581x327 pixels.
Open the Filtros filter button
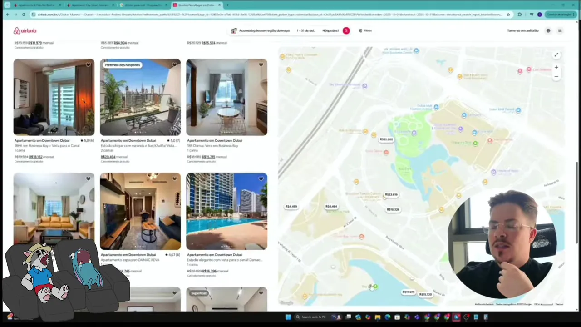coord(365,30)
